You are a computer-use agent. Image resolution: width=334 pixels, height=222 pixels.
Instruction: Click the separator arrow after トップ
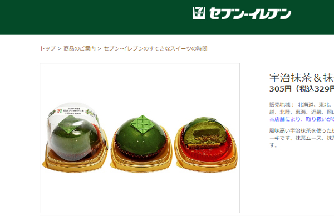(60, 49)
